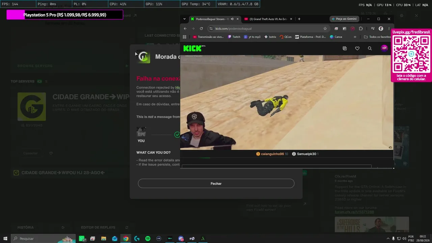Open the microphone tray icon
The image size is (432, 243).
point(394,239)
